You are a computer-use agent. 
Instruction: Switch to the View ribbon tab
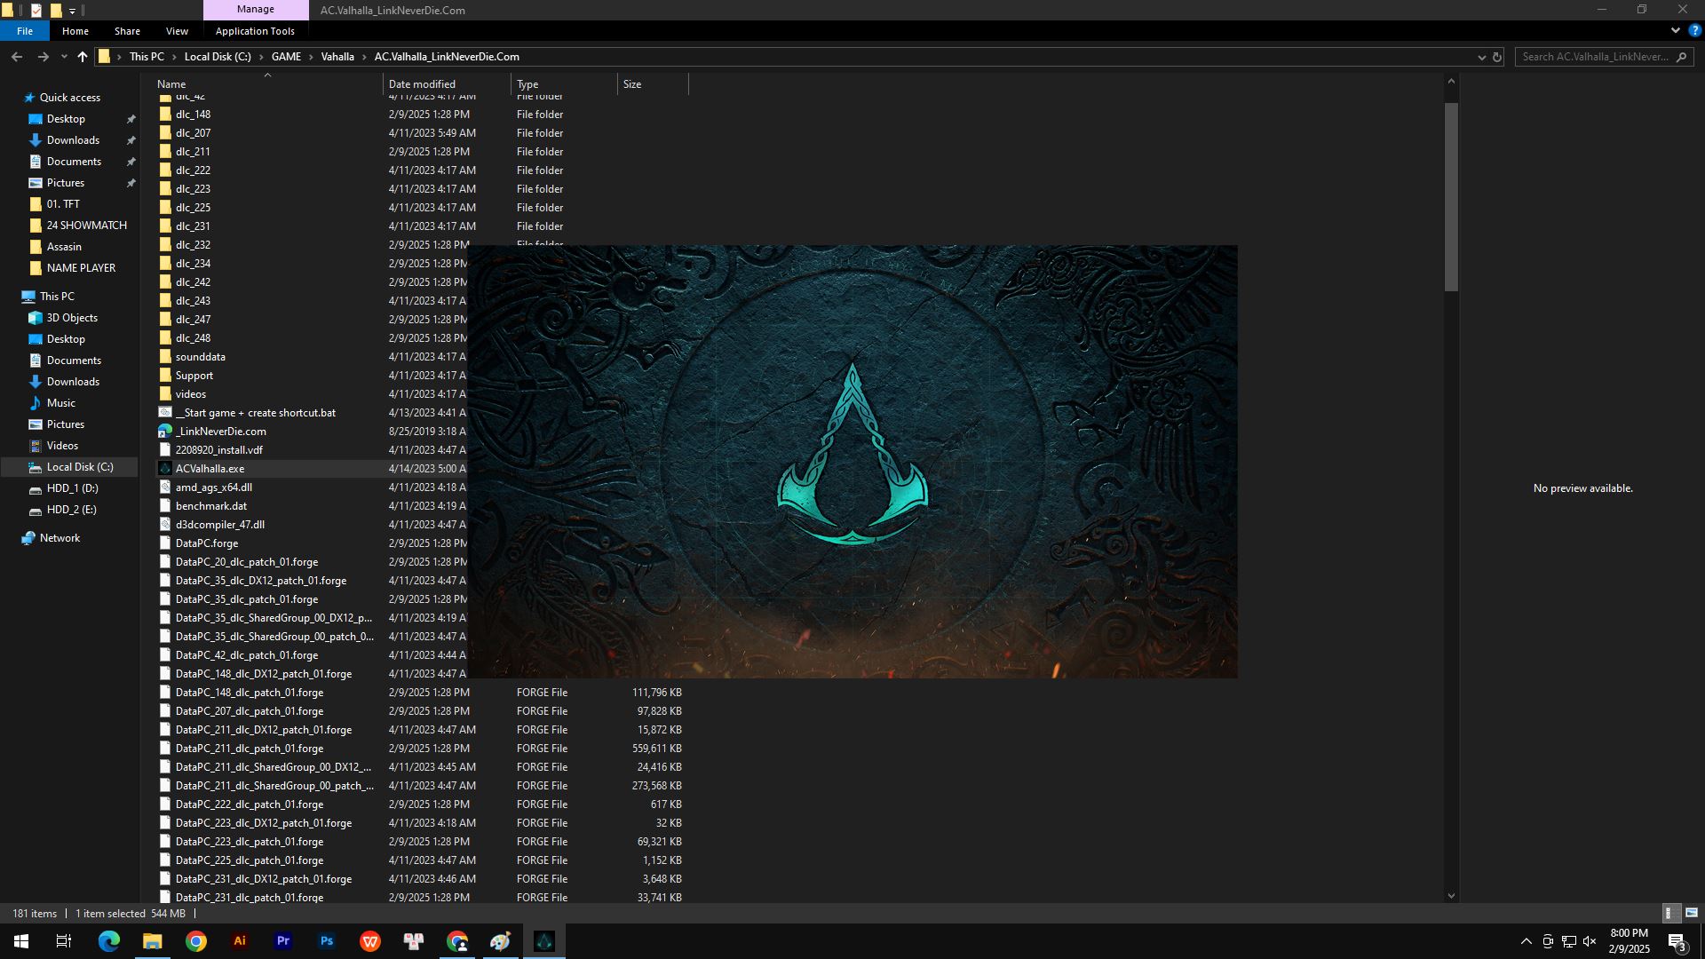tap(177, 30)
